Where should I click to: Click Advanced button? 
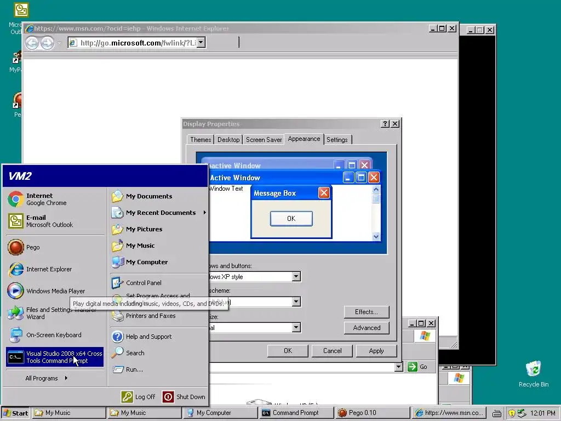[x=367, y=328]
